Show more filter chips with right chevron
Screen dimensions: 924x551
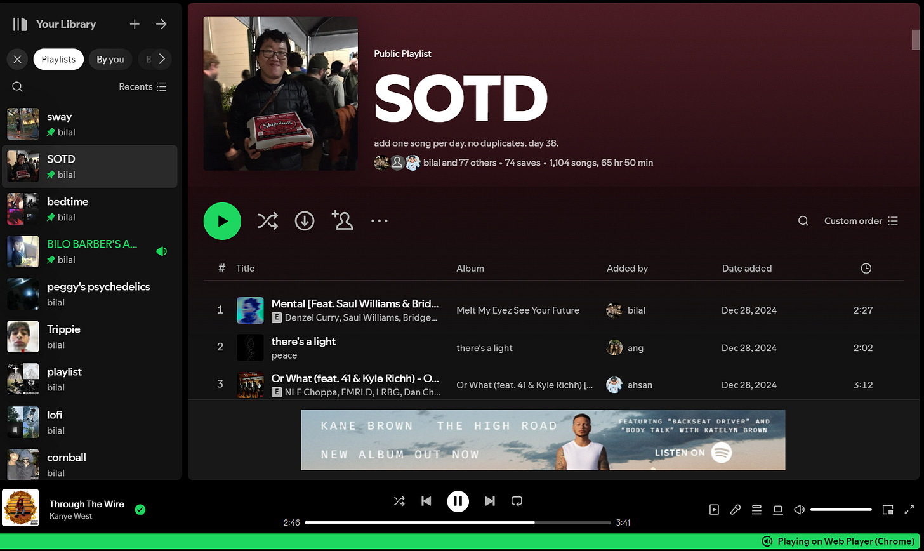pos(162,59)
